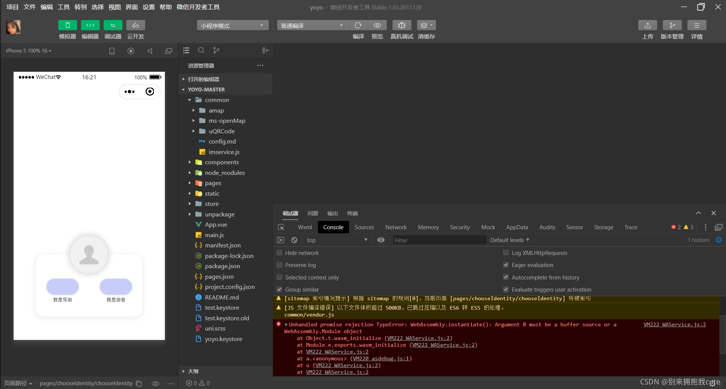Screen dimensions: 726x389
Task: Open the Default levels dropdown
Action: 510,240
